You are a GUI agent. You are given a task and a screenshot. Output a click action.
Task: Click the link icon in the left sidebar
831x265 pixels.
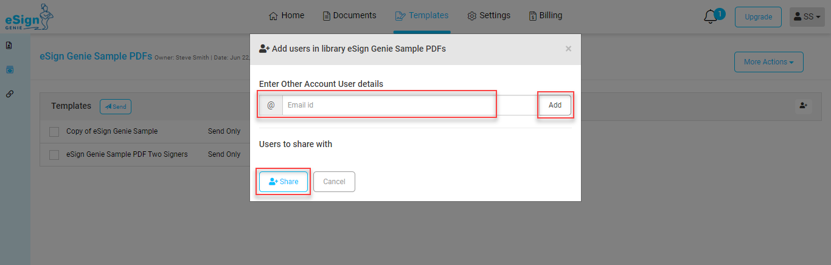(x=9, y=94)
